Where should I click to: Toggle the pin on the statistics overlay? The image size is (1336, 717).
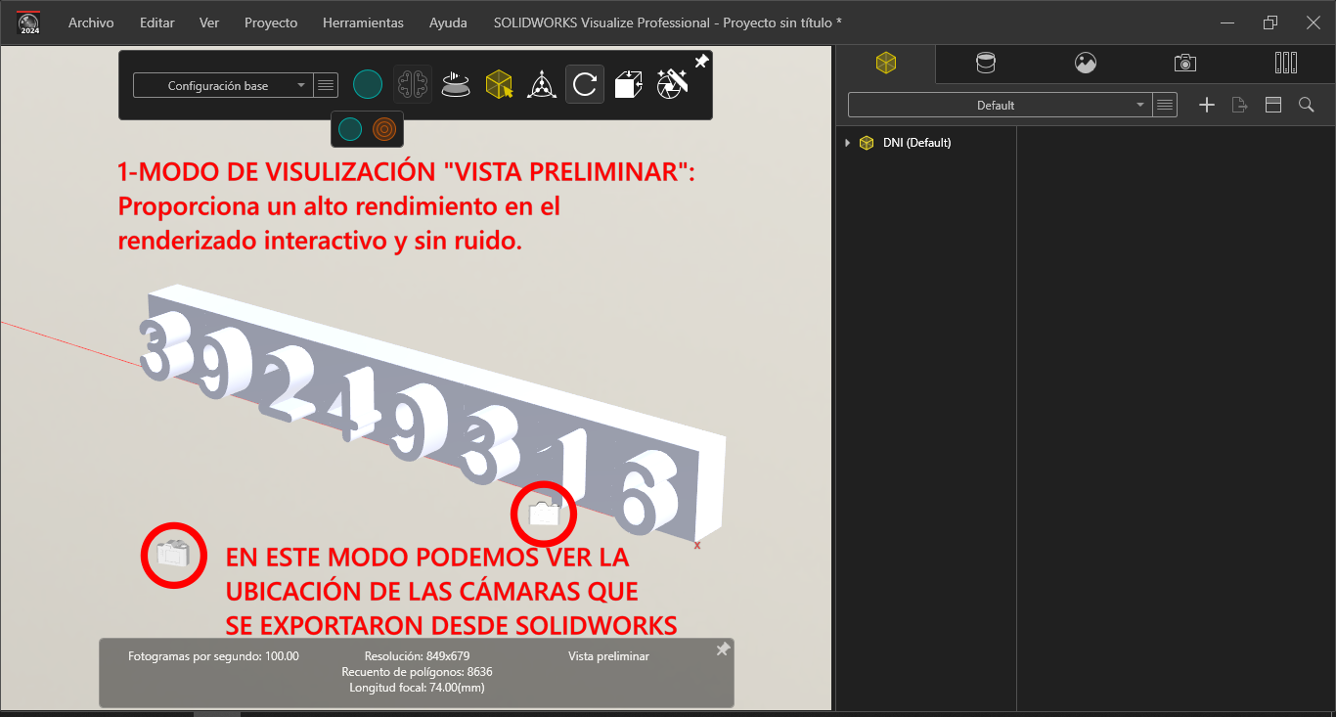coord(723,650)
